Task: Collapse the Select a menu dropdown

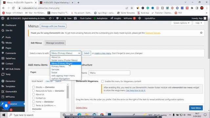Action: coord(66,53)
